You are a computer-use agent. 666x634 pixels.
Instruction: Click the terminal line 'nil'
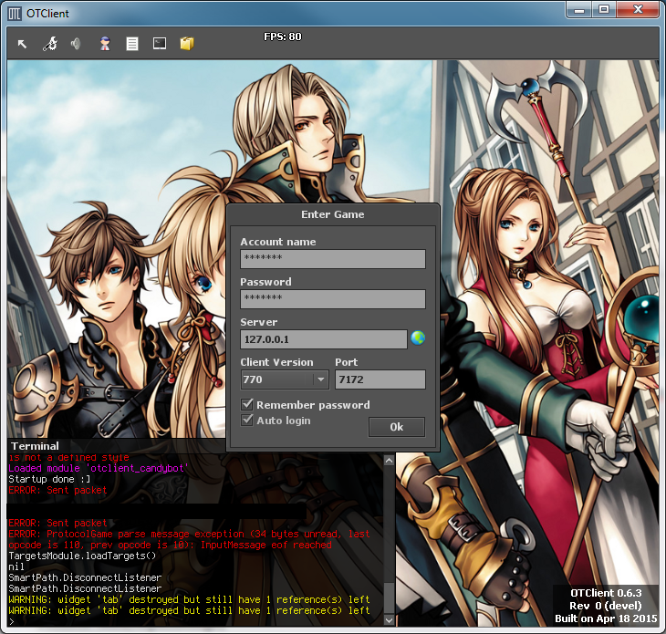[16, 566]
